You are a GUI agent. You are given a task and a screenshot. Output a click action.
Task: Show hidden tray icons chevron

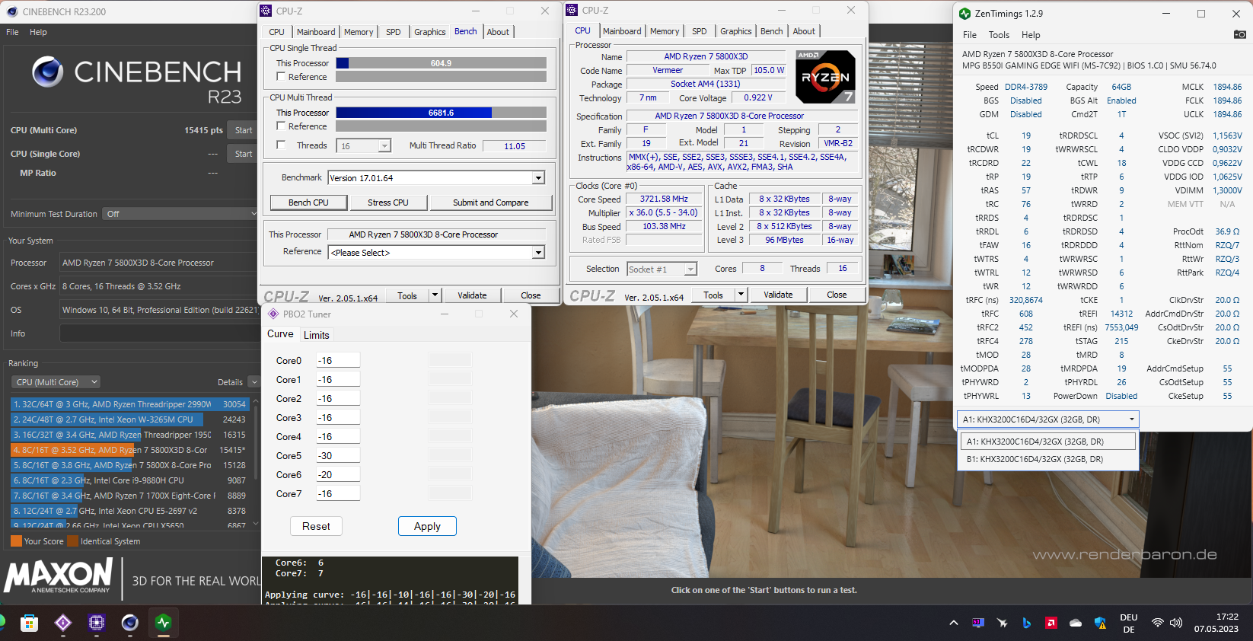coord(953,623)
